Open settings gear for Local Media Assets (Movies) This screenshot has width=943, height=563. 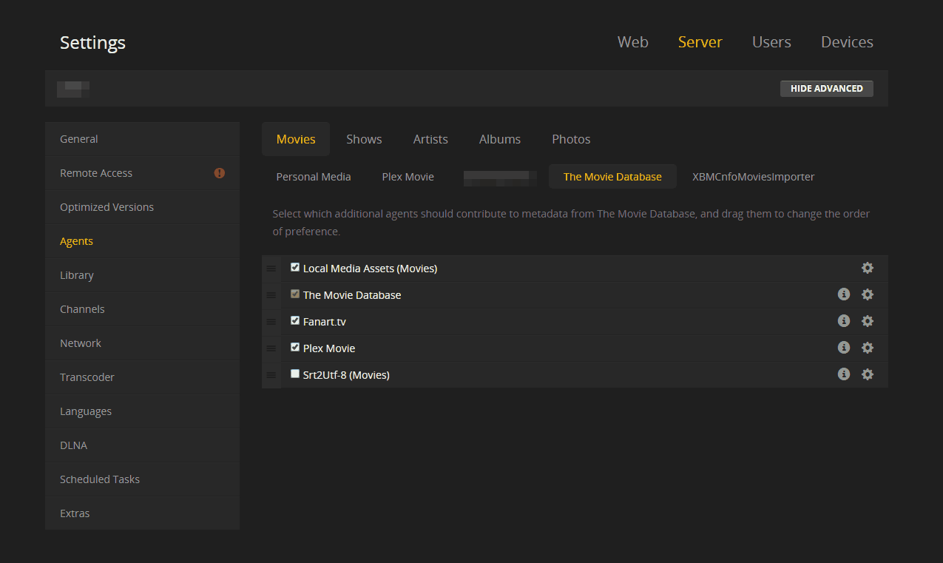868,268
